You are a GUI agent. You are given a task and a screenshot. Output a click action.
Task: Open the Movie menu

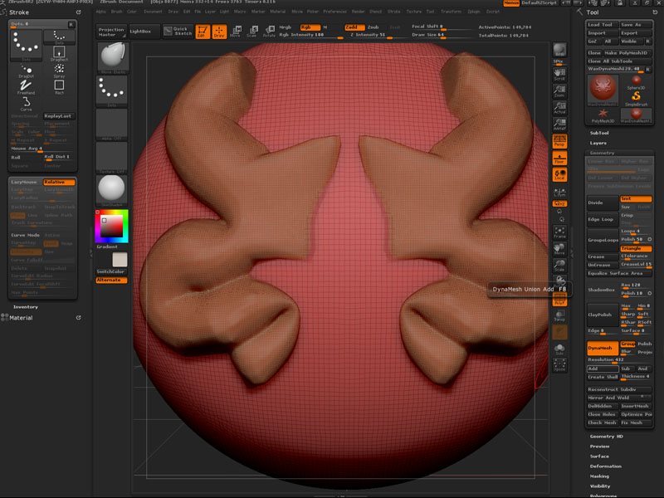[297, 12]
